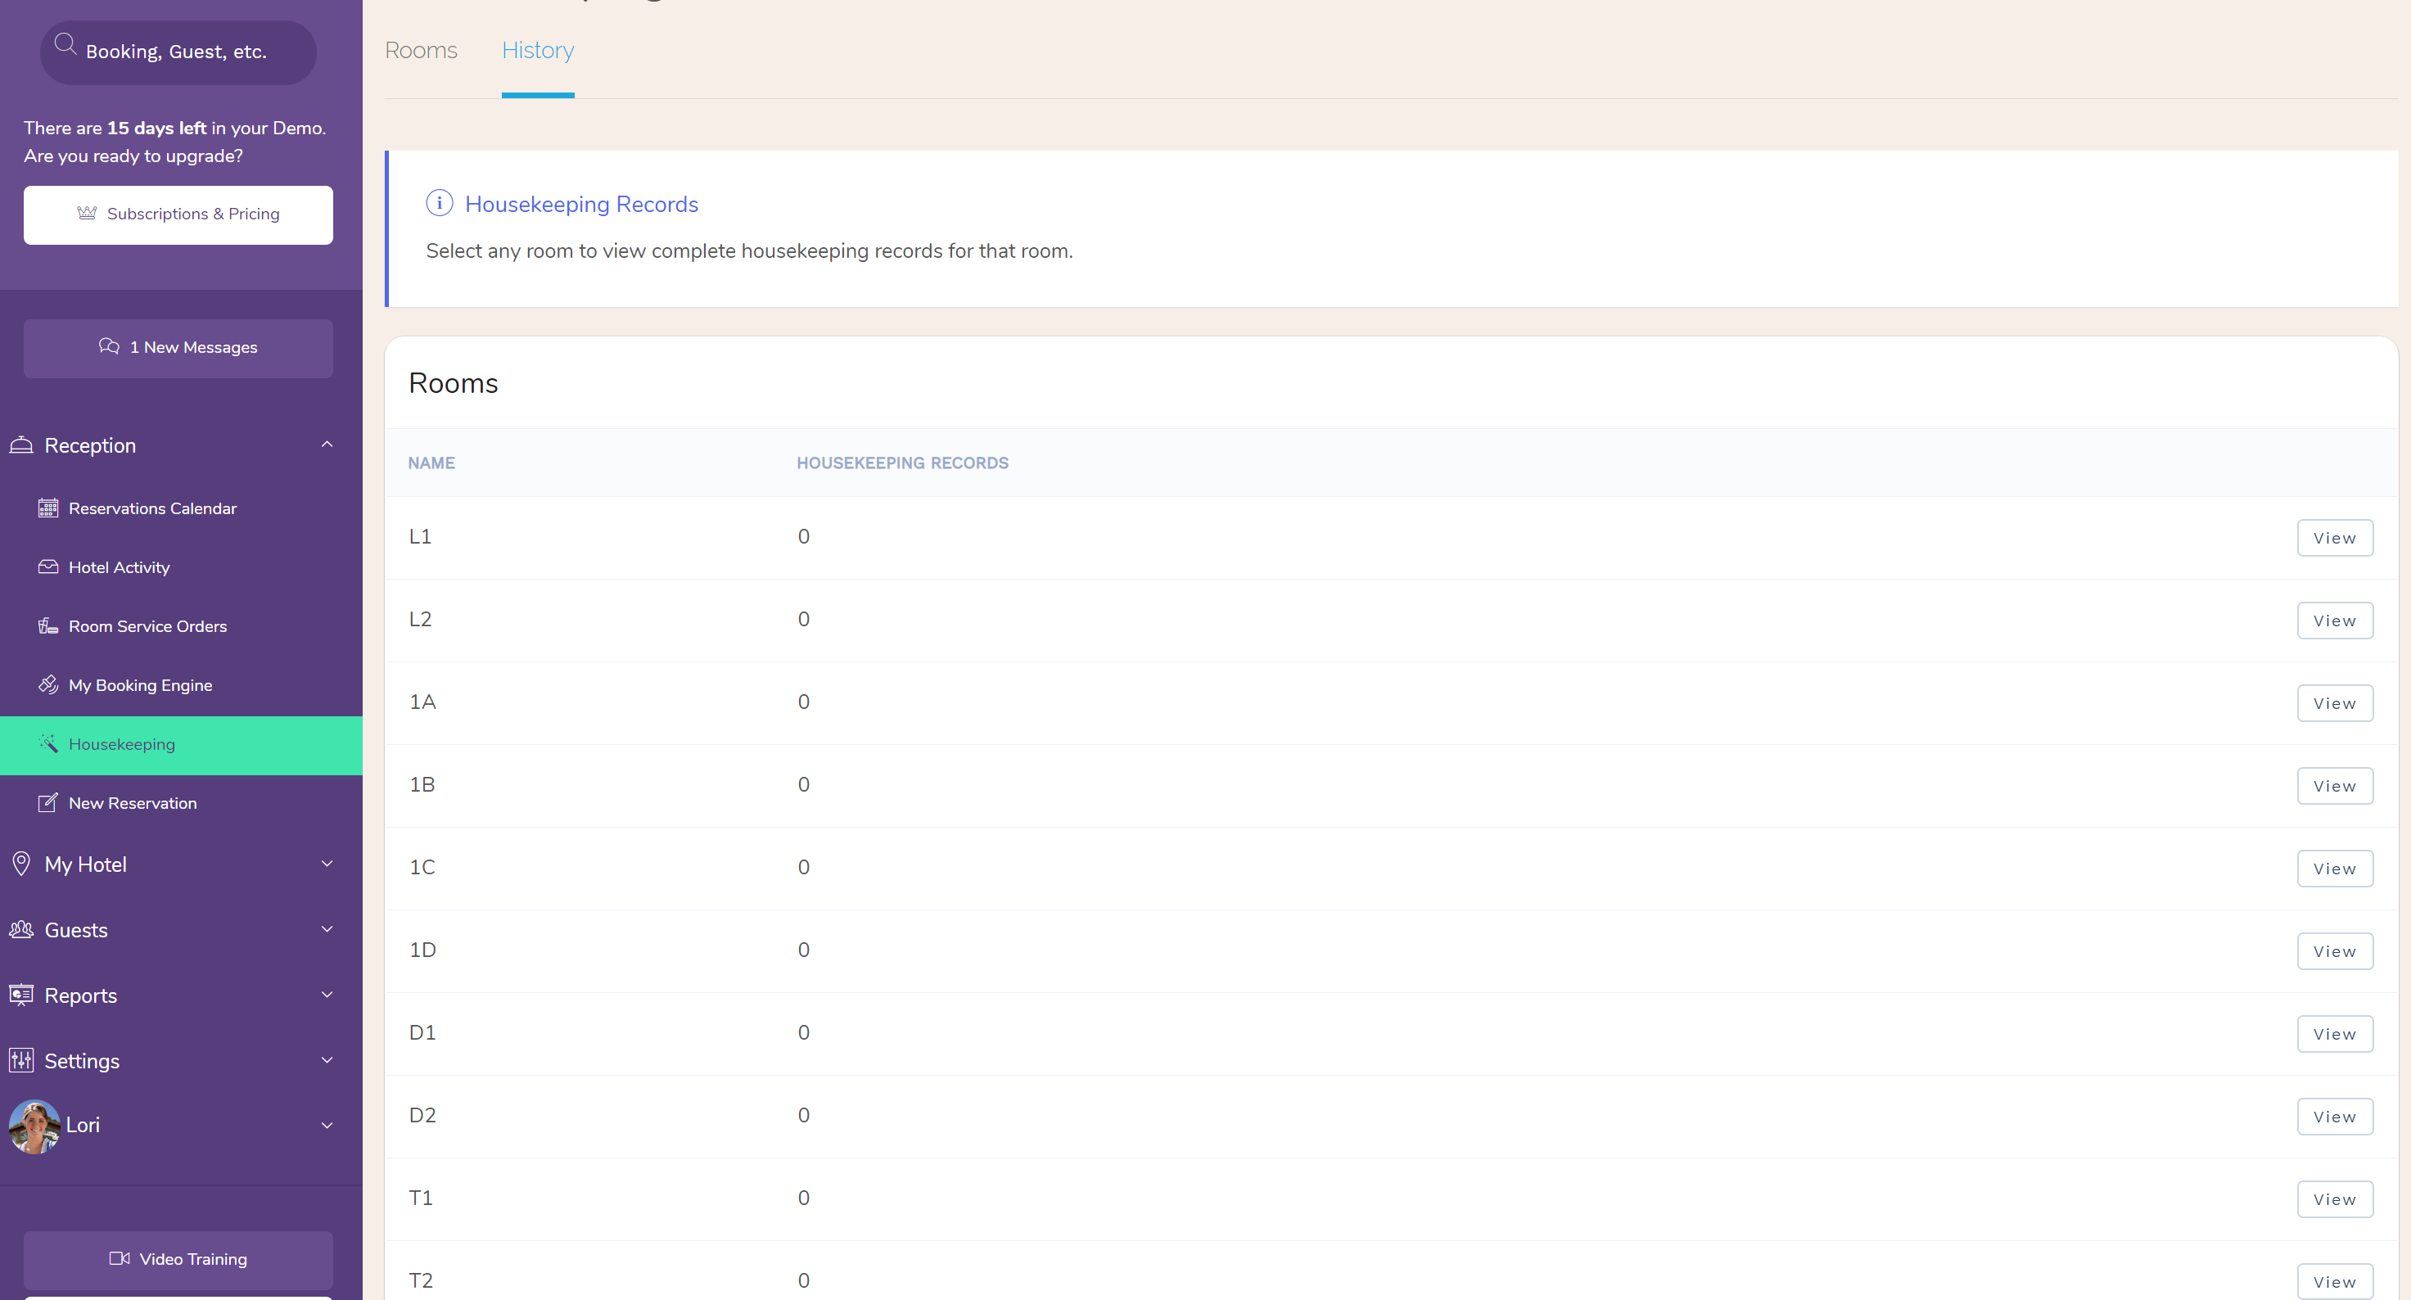Click Subscriptions & Pricing button
This screenshot has height=1300, width=2411.
pos(179,213)
